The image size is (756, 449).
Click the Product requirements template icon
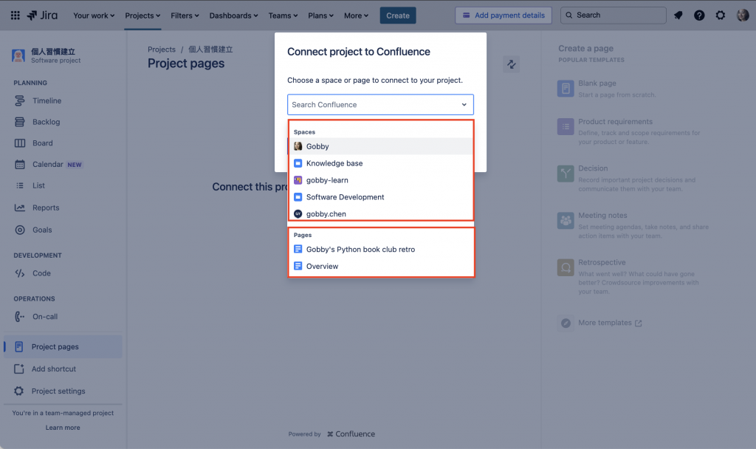pyautogui.click(x=566, y=127)
